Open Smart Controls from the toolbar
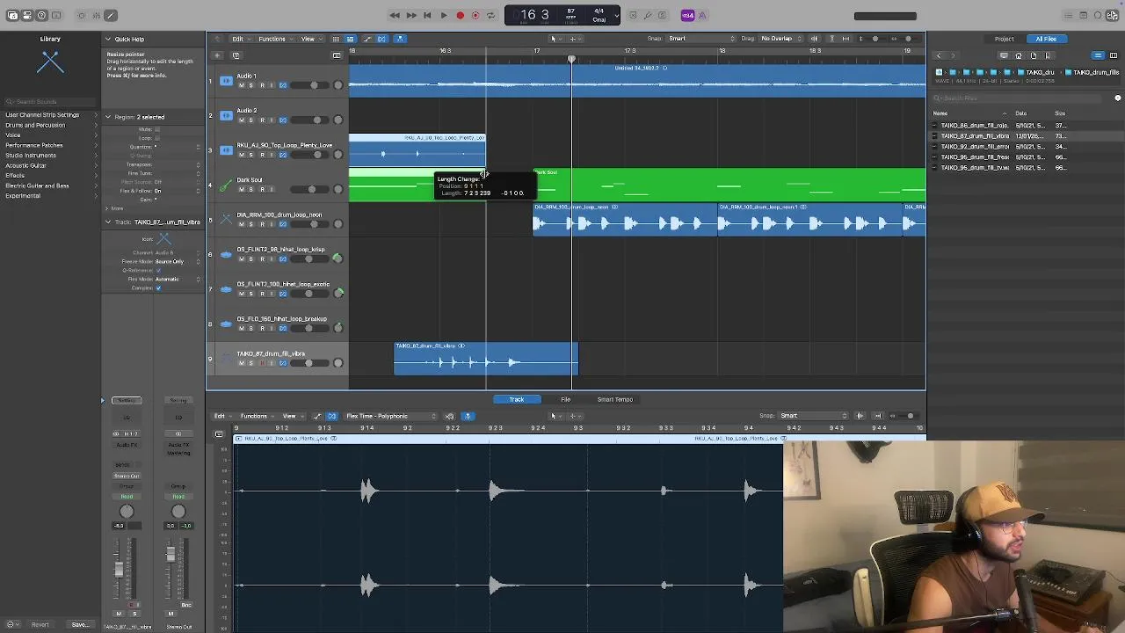This screenshot has height=633, width=1125. coord(81,15)
